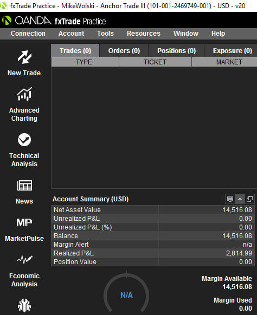Collapse the Account Summary with the up arrow
Screen dimensions: 257x315
[240, 199]
